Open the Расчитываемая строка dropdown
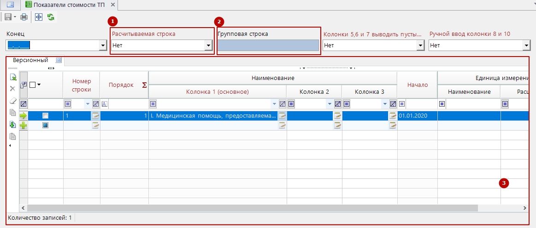Viewport: 536px width, 228px height. (208, 46)
